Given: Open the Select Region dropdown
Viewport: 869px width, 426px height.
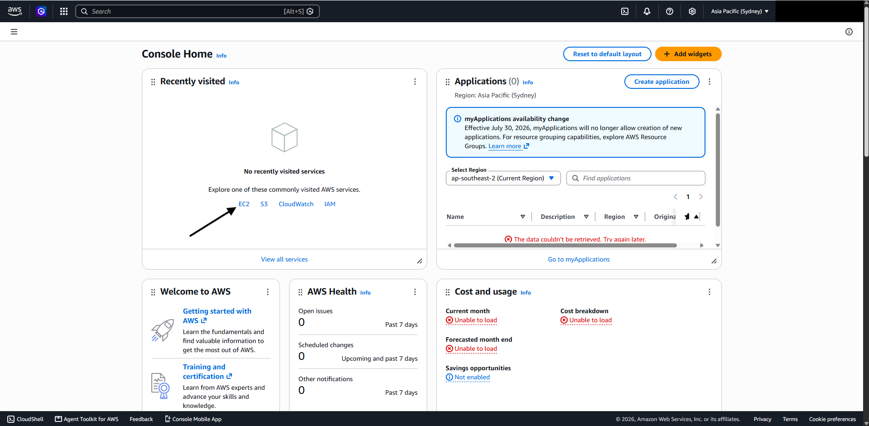Looking at the screenshot, I should pos(503,178).
